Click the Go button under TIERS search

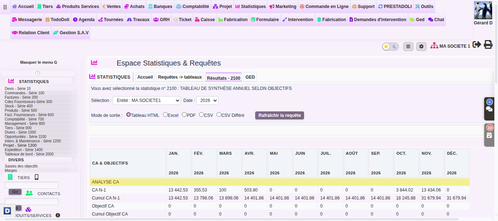(15, 192)
